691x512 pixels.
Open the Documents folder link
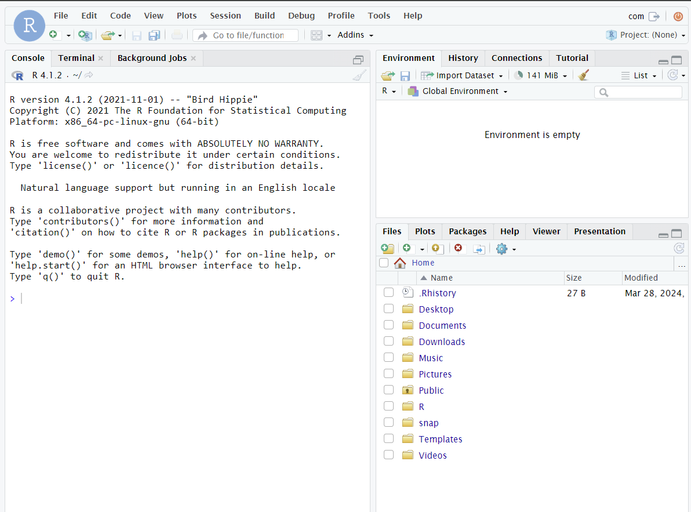pyautogui.click(x=442, y=326)
